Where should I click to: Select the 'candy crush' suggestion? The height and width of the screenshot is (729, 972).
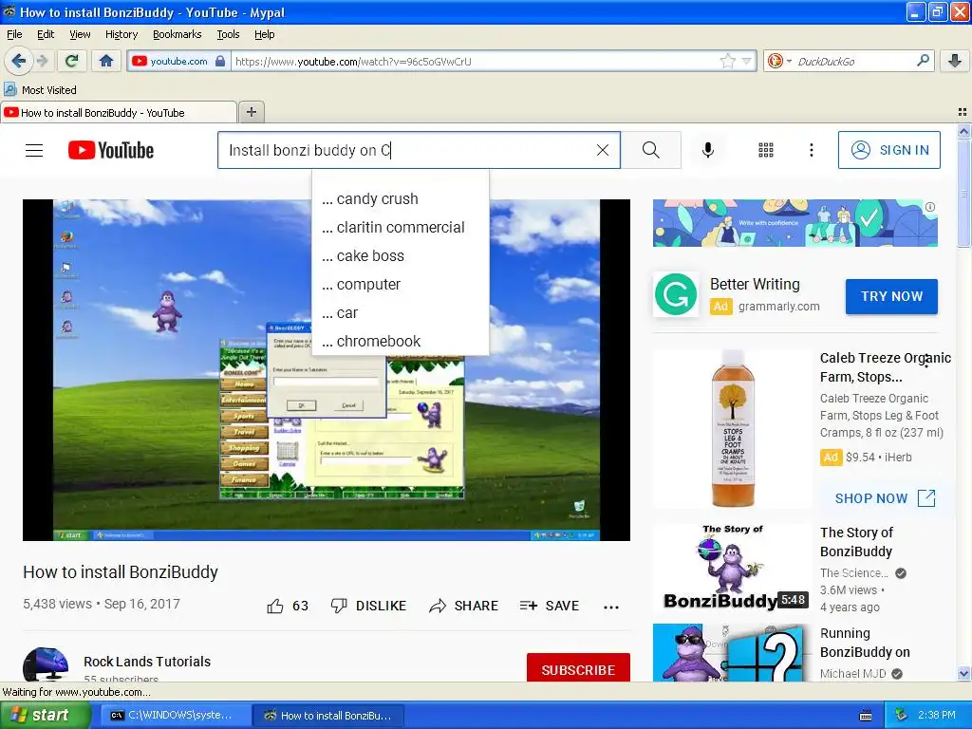401,199
